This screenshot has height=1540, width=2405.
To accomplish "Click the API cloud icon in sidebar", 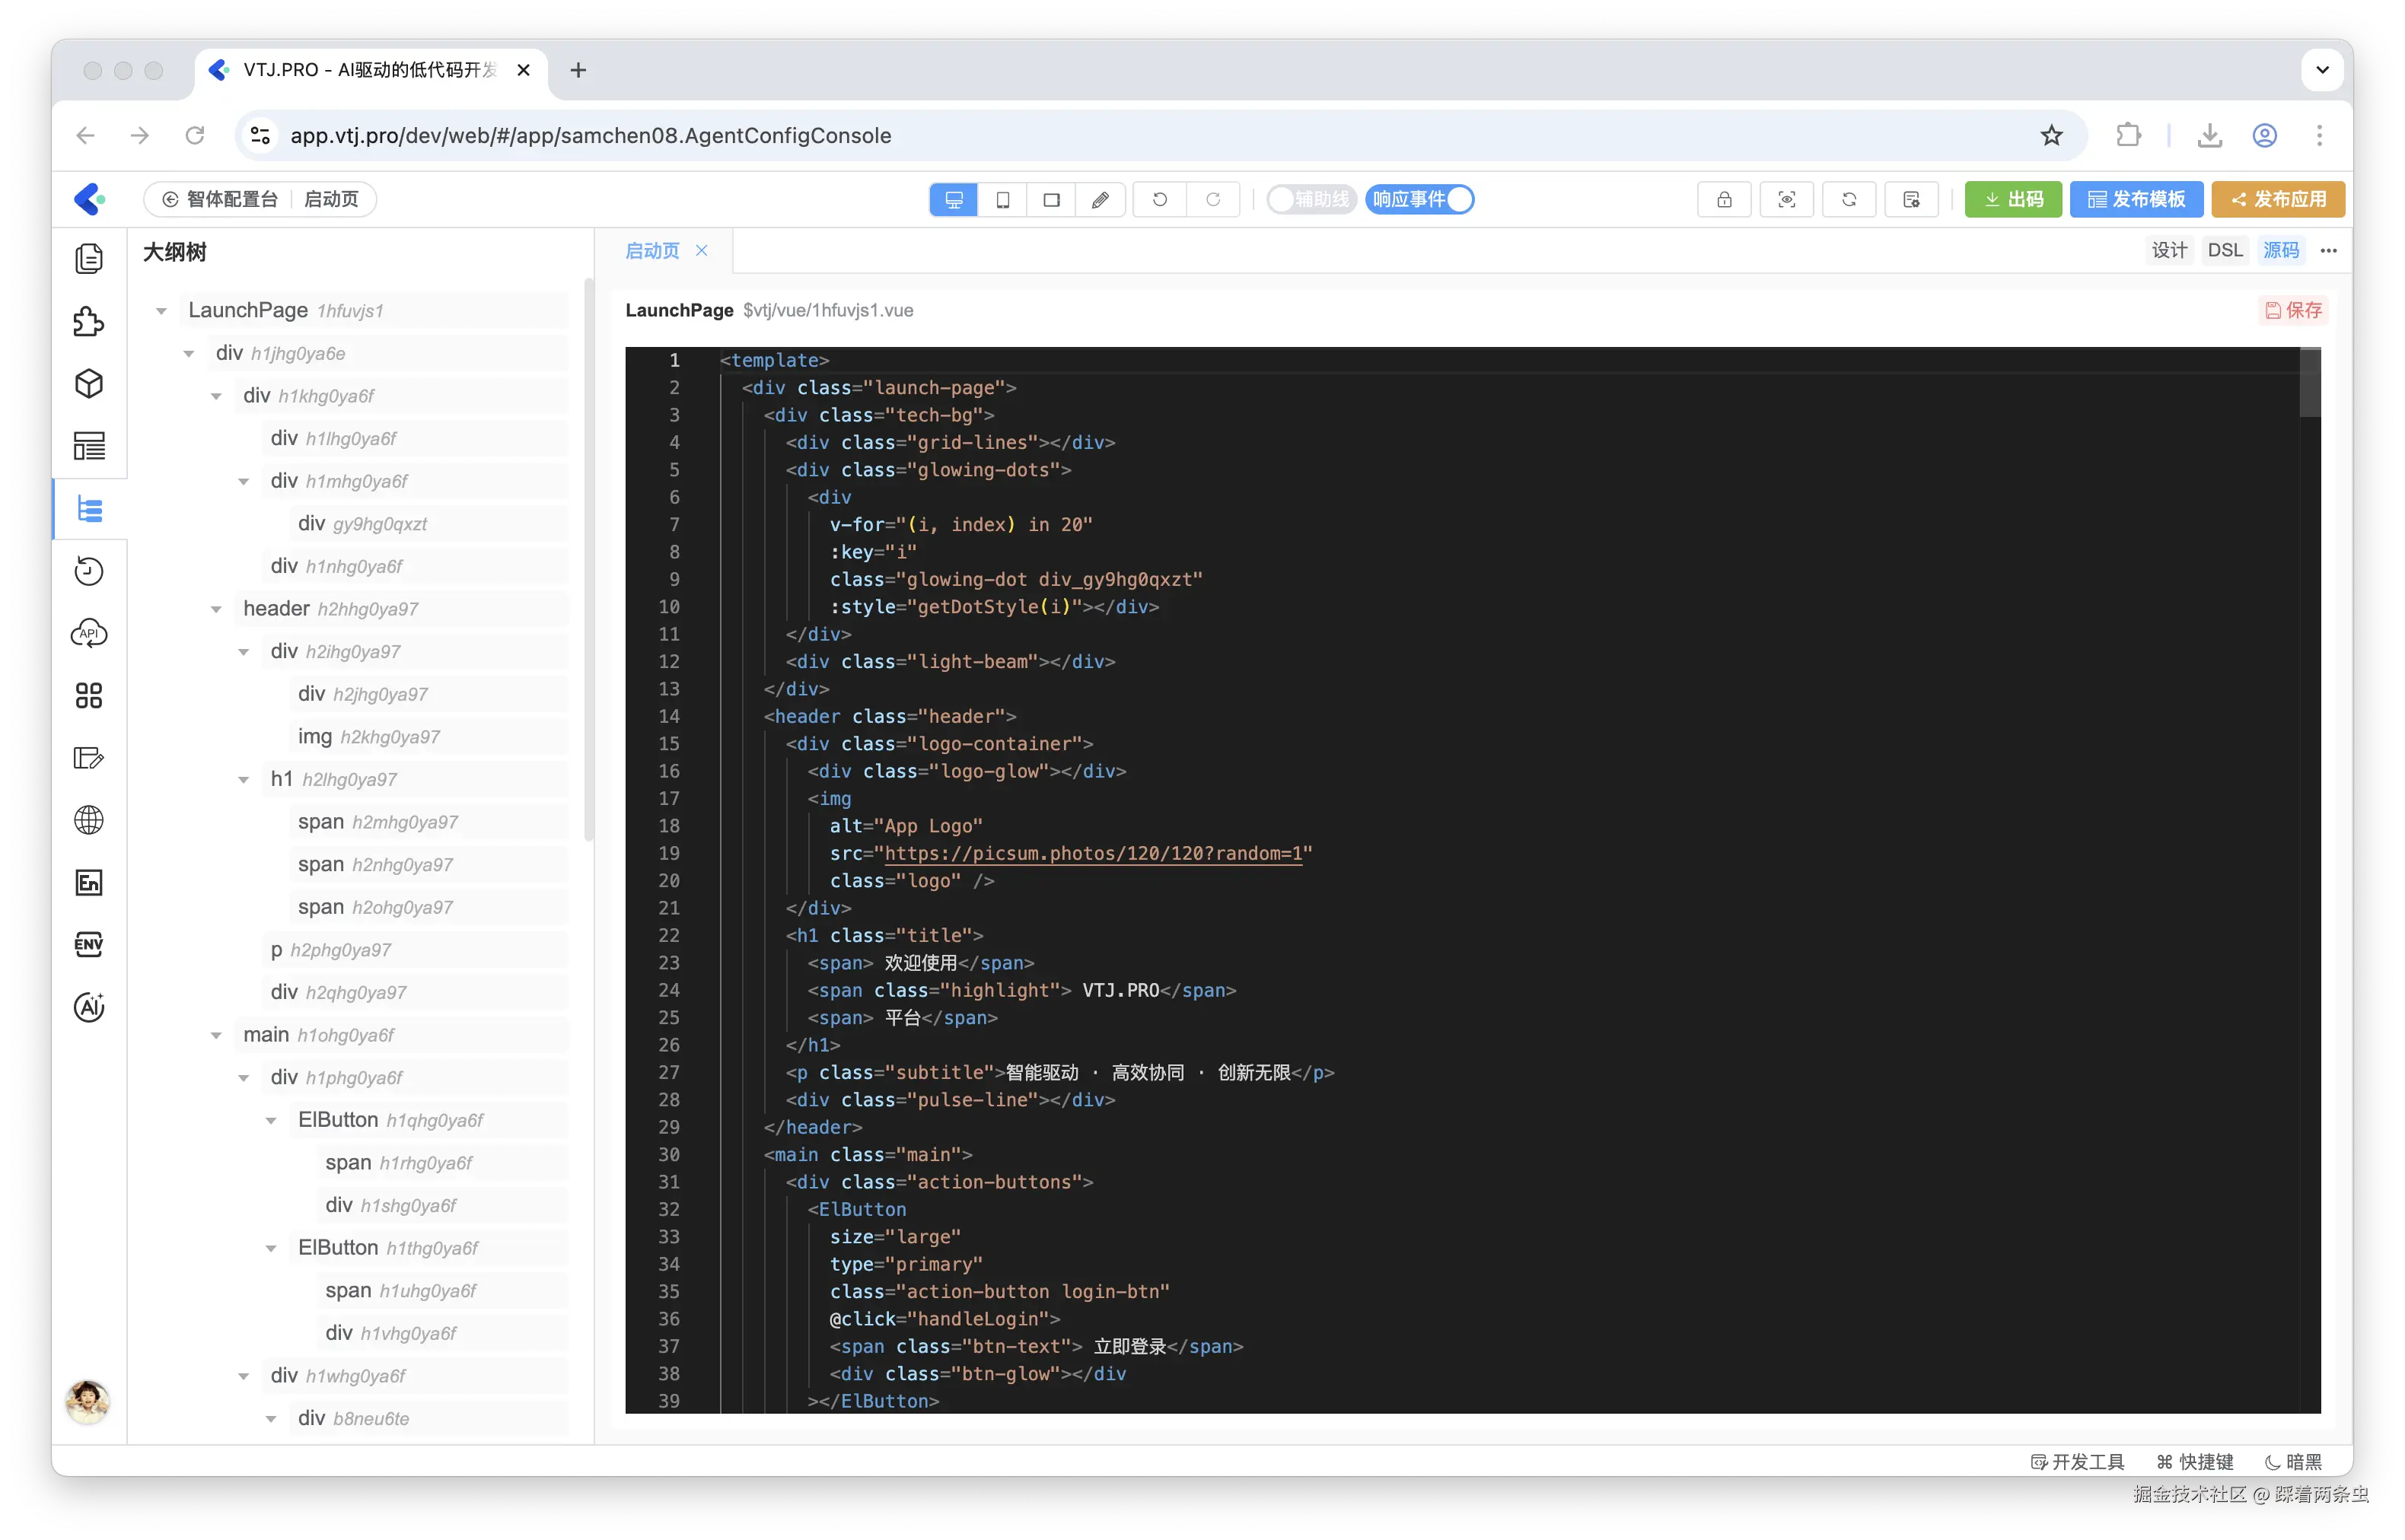I will click(89, 633).
